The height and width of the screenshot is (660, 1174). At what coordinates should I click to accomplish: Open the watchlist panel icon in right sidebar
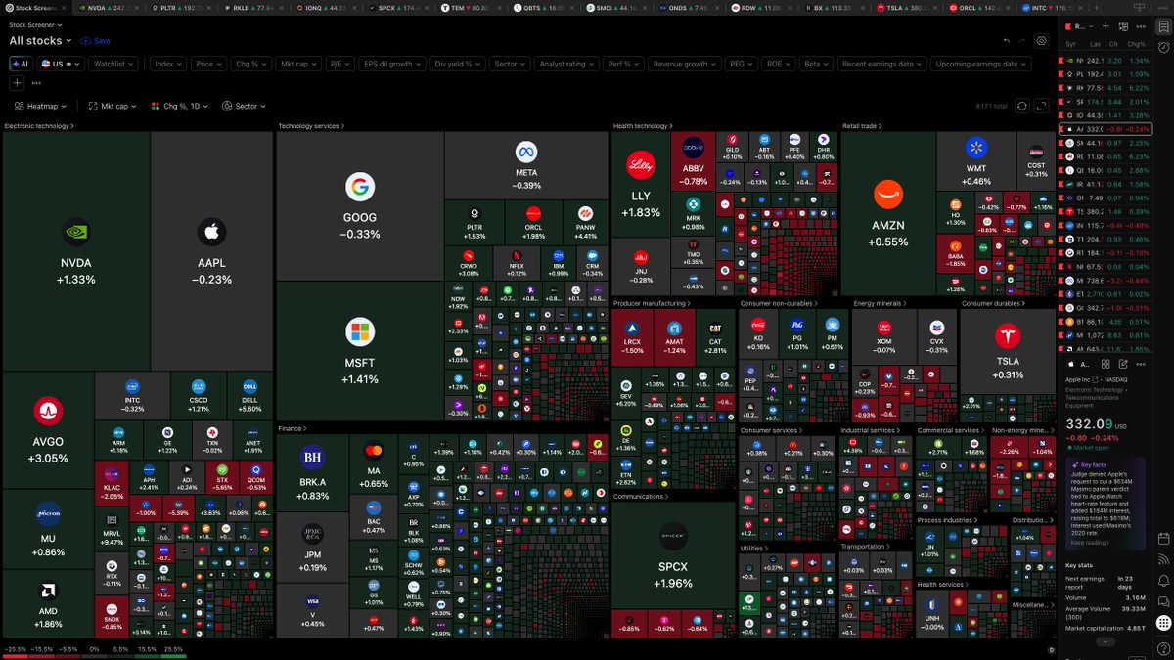click(x=1163, y=26)
